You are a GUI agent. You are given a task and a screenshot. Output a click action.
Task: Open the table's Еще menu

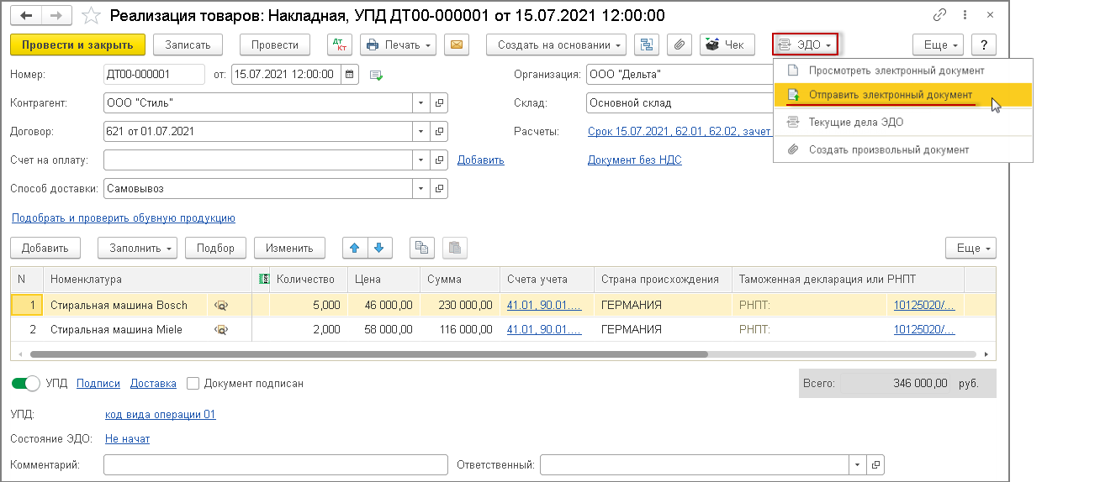pos(971,248)
